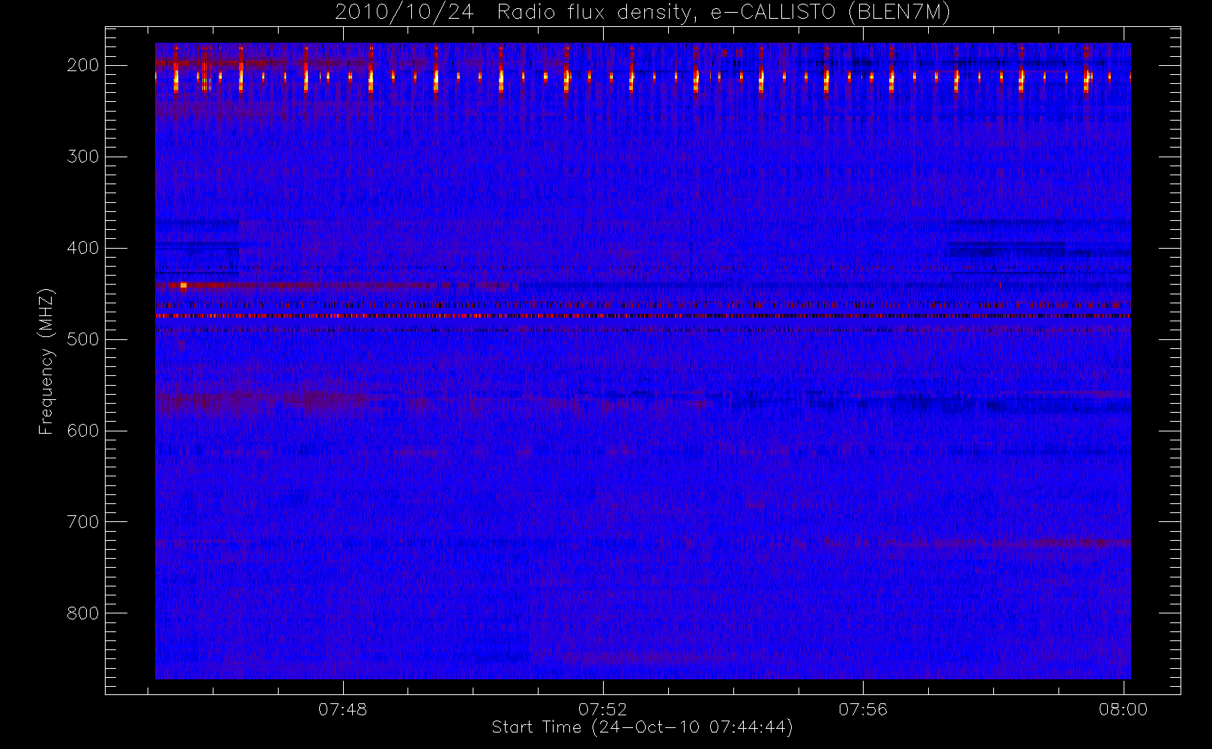Click the 'Start Time (24-Oct-10 07:44:44)' label
The width and height of the screenshot is (1212, 749).
(642, 727)
